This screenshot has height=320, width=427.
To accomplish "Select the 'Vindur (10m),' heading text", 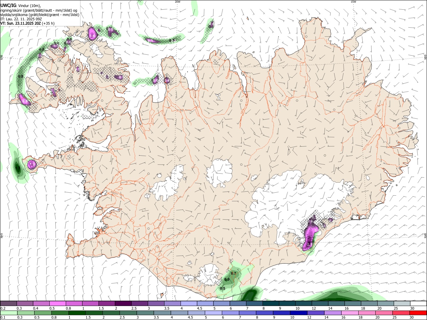I will pos(29,6).
